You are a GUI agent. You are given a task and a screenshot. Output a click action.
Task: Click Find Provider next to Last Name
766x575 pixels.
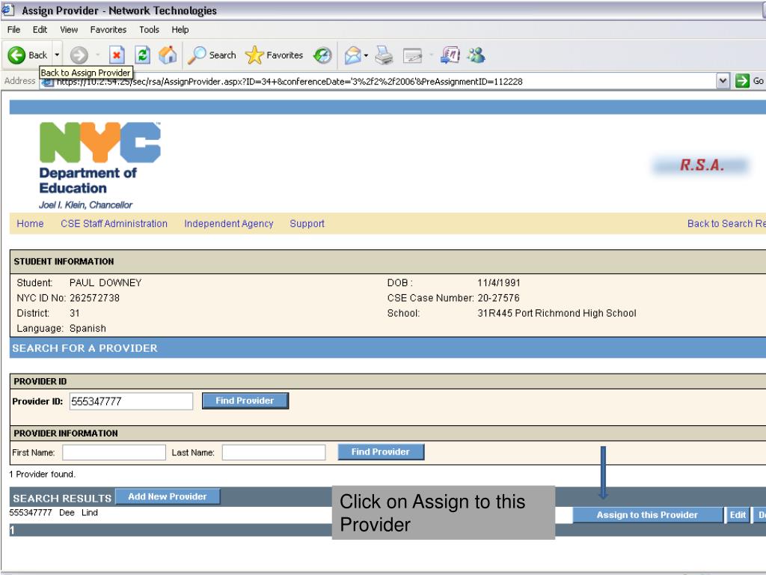click(381, 451)
